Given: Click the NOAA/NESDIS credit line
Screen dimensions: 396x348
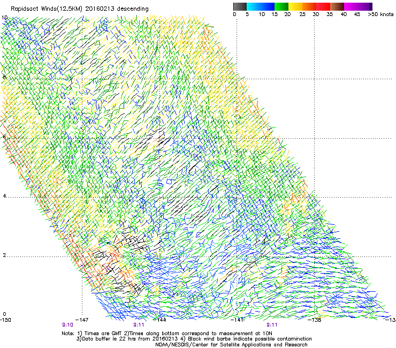Looking at the screenshot, I should coord(231,345).
